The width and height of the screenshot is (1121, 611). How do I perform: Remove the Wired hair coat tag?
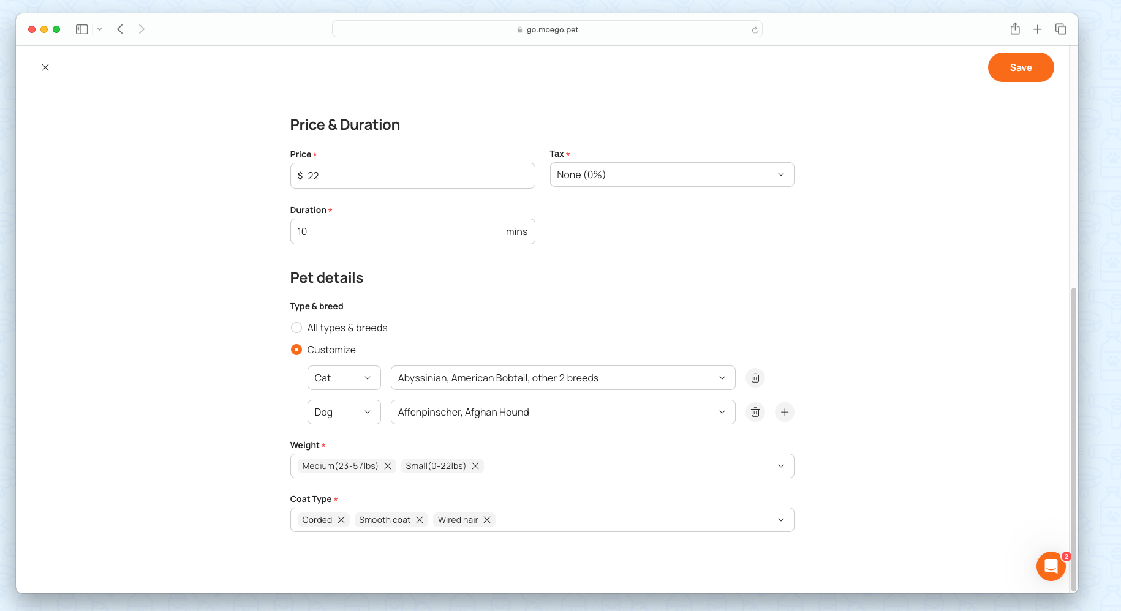(487, 520)
